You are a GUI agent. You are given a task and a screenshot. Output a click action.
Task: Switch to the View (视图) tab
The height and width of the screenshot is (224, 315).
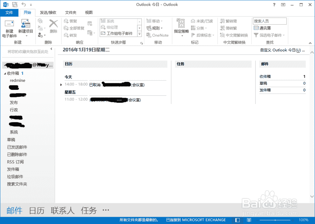(89, 13)
